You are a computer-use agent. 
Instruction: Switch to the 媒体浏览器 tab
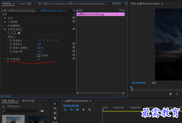click(x=28, y=101)
